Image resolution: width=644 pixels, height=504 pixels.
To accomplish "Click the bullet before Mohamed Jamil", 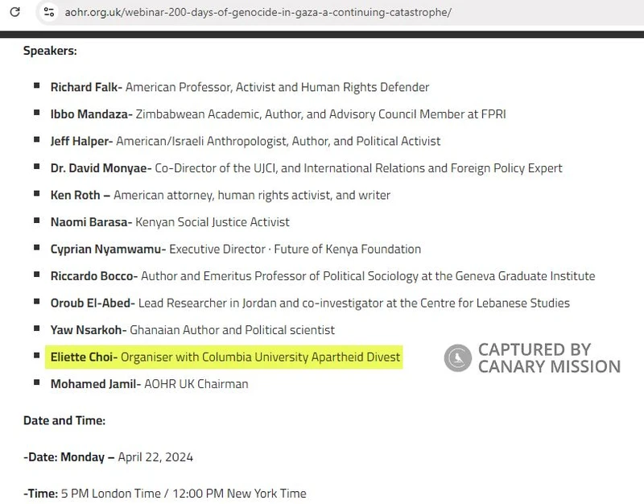I will point(37,383).
